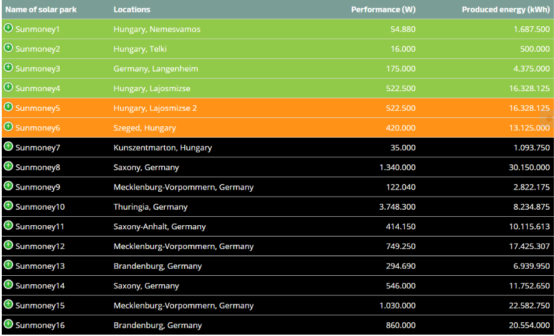Expand the Sunmoney1 row plus icon
Image resolution: width=554 pixels, height=336 pixels.
pos(8,28)
